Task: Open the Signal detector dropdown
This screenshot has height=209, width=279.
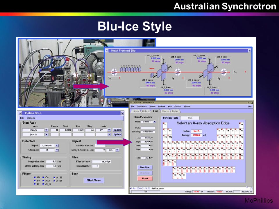Action: (57, 145)
